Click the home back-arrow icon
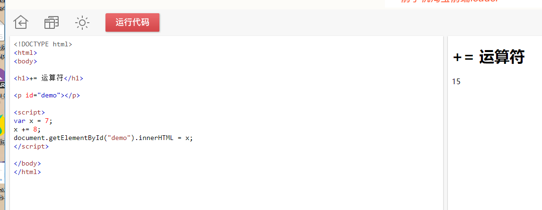Image resolution: width=542 pixels, height=210 pixels. coord(21,23)
